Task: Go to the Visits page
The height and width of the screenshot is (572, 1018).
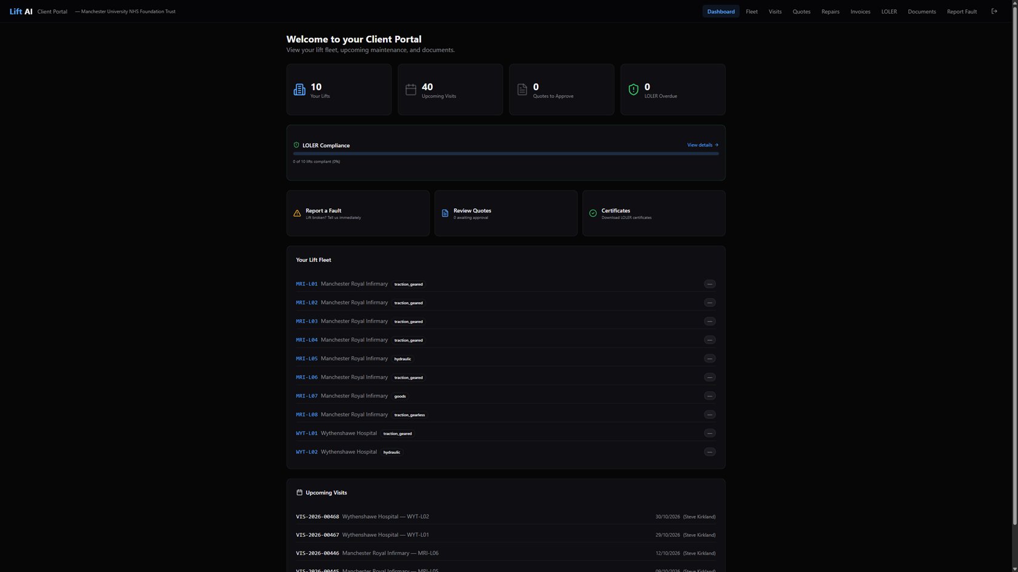Action: point(775,12)
